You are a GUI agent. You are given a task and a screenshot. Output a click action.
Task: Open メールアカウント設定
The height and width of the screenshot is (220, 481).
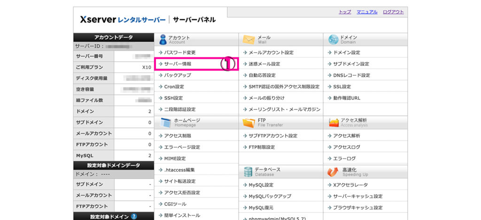coord(271,53)
